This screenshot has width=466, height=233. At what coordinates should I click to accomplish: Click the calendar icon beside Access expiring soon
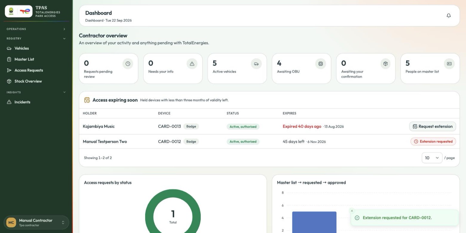pos(87,100)
